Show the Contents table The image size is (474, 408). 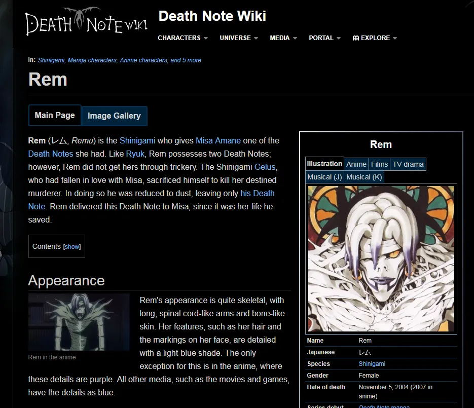(x=72, y=247)
